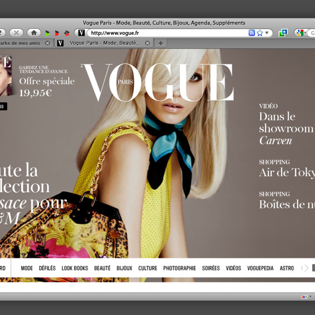This screenshot has height=315, width=315.
Task: Click the red flag with plus icon
Action: [67, 33]
